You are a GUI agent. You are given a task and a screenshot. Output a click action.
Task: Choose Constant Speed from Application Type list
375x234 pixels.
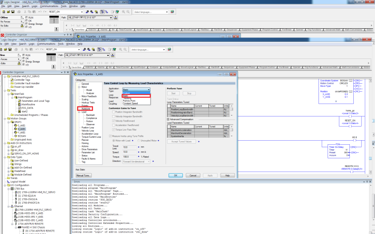tap(130, 103)
